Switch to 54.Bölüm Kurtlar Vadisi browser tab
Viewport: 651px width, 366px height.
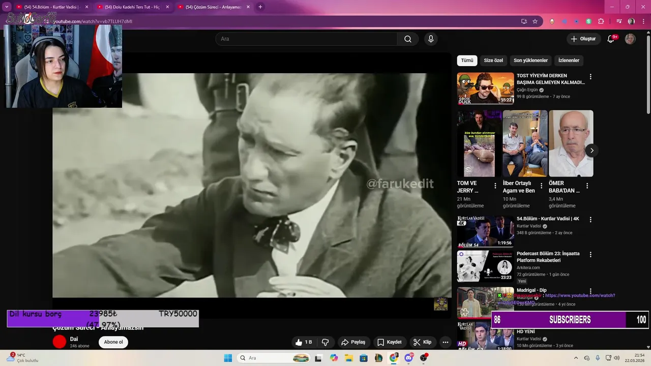click(x=51, y=7)
